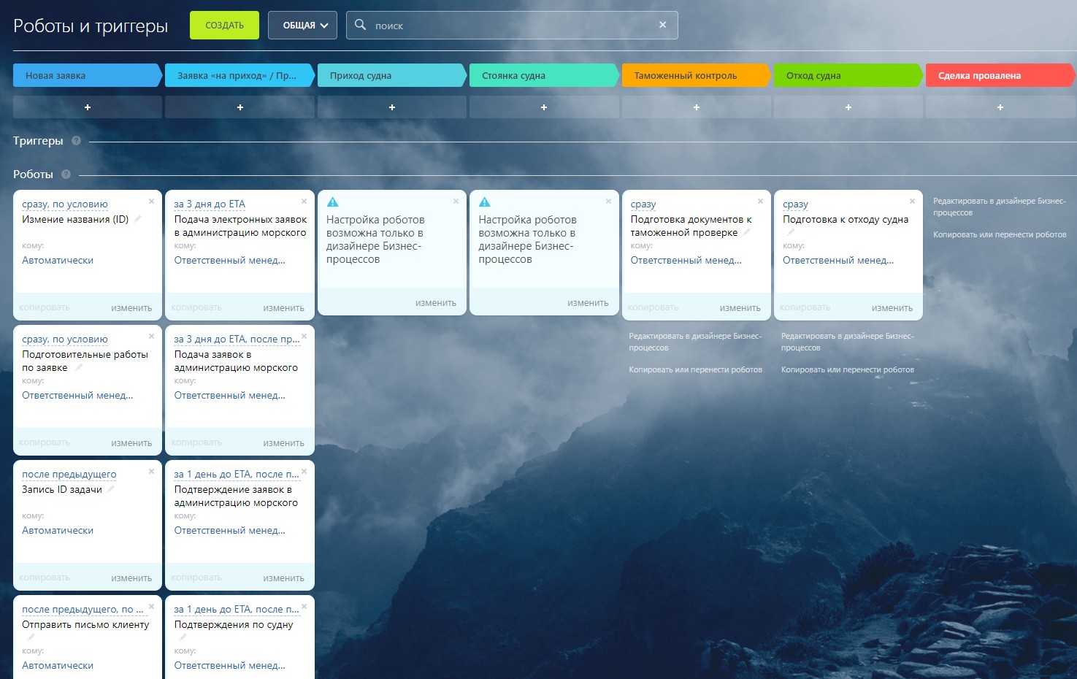Open business process designer under Сделка провалена
The height and width of the screenshot is (679, 1077).
point(1000,207)
